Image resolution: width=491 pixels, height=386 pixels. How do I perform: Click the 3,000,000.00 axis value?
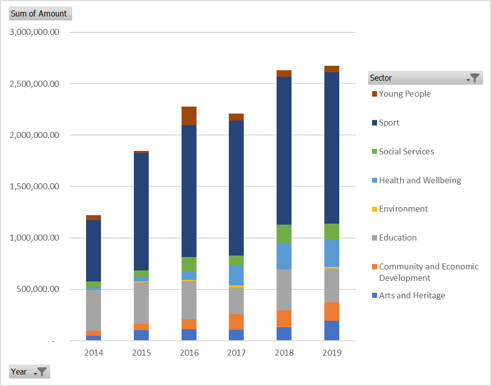[x=34, y=32]
